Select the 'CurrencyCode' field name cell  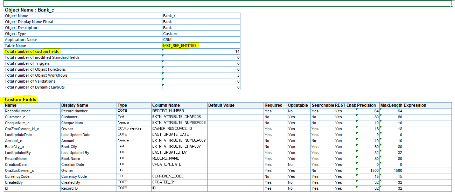(32, 176)
